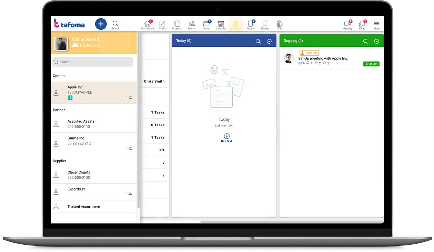Screen dimensions: 434x252
Task: Click the members icon on Apple Inc. row
Action: click(130, 98)
